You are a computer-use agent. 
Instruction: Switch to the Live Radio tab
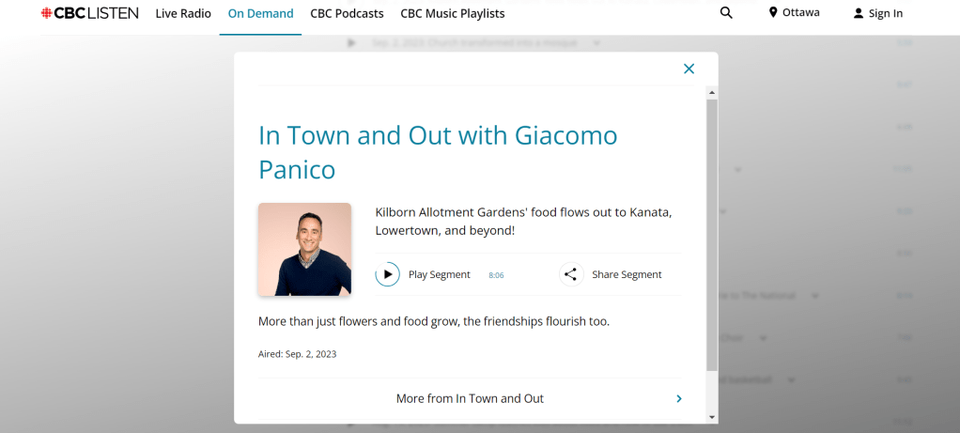point(183,13)
